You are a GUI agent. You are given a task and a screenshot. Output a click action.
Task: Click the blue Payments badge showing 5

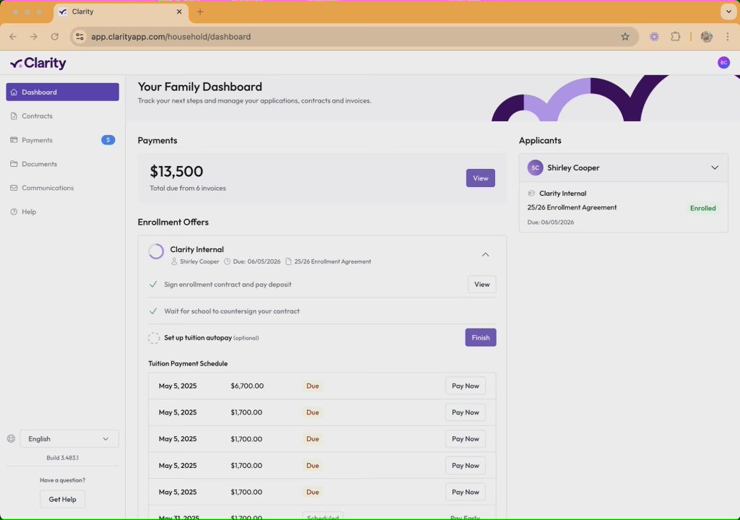click(108, 139)
